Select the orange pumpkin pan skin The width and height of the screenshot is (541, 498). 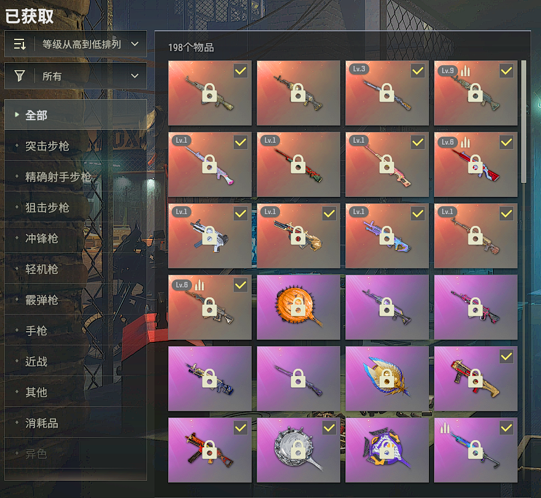(299, 307)
